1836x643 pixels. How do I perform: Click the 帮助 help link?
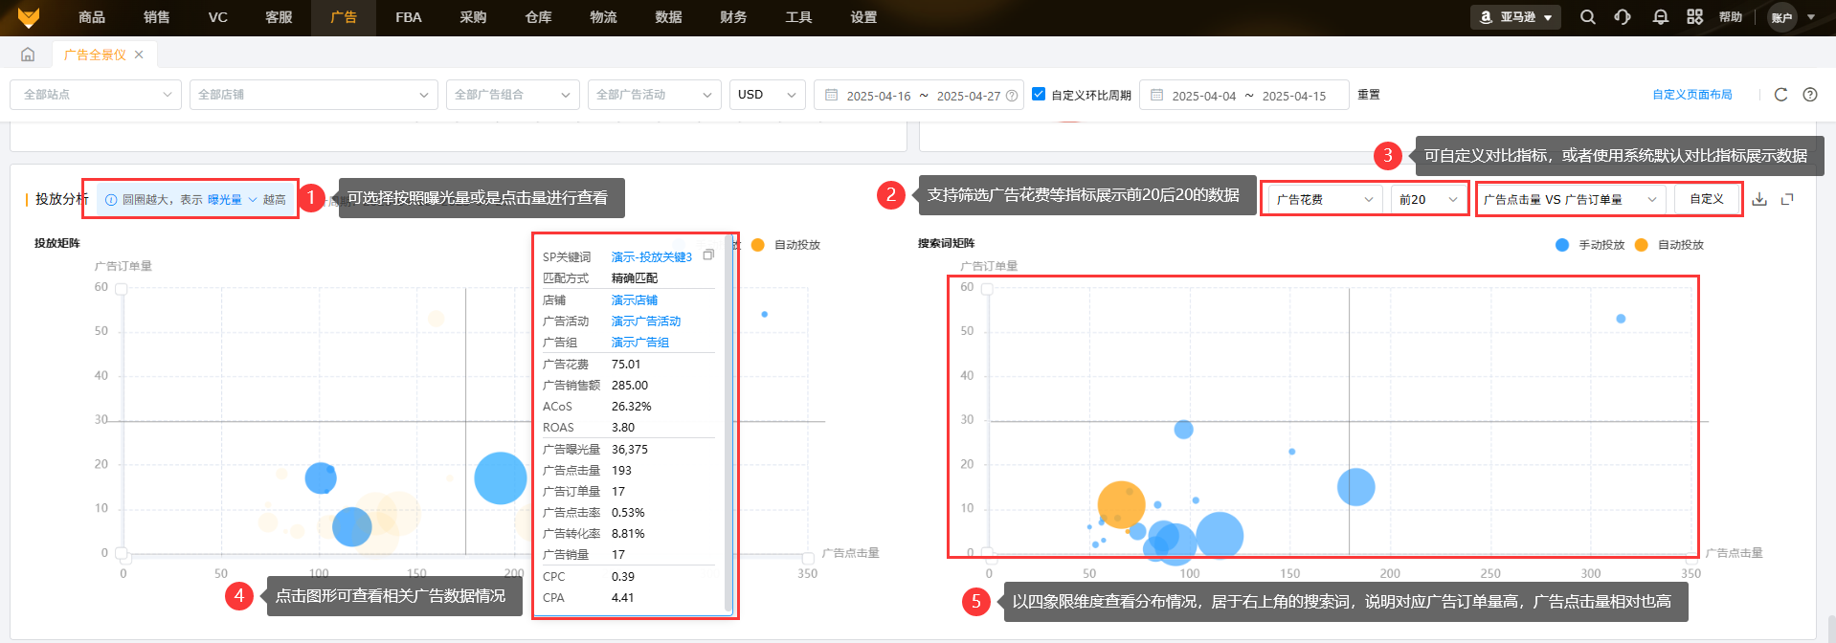(1731, 17)
